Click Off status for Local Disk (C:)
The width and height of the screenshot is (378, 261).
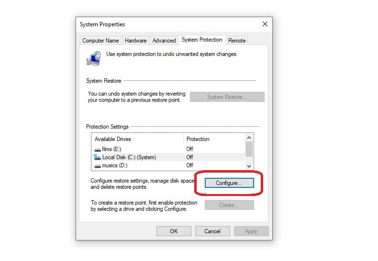[189, 157]
